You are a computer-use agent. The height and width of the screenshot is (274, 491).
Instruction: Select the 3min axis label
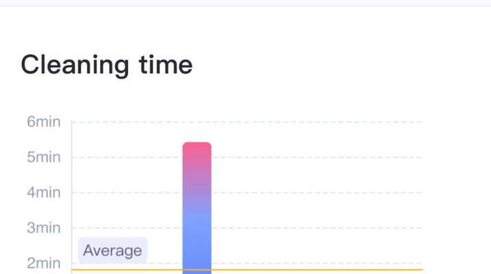click(x=44, y=228)
